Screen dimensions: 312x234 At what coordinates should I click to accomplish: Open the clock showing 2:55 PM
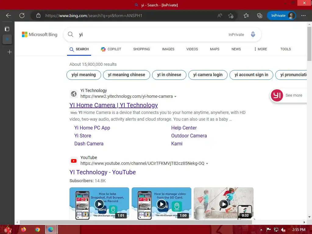point(299,230)
